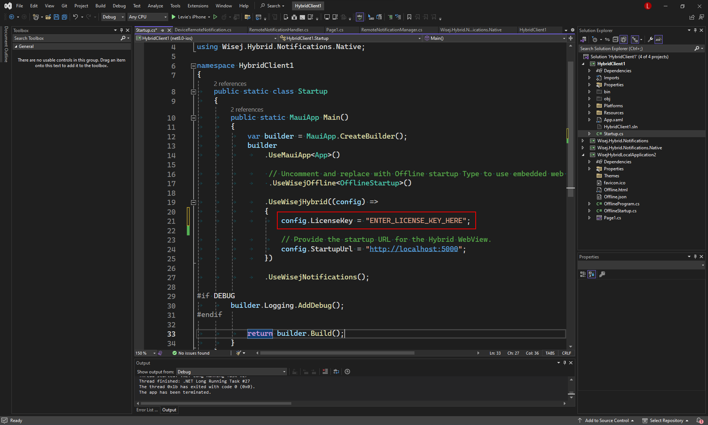Image resolution: width=708 pixels, height=425 pixels.
Task: Open Solution Explorer Properties wrench icon
Action: (x=650, y=39)
